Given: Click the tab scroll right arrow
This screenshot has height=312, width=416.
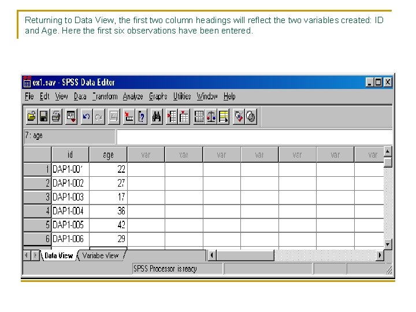Looking at the screenshot, I should [35, 255].
